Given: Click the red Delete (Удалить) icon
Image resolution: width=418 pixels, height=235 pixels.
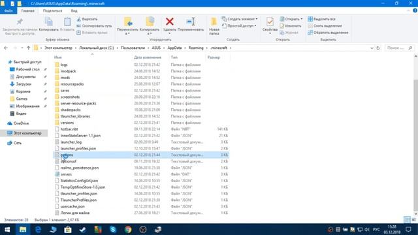Looking at the screenshot, I should [170, 22].
